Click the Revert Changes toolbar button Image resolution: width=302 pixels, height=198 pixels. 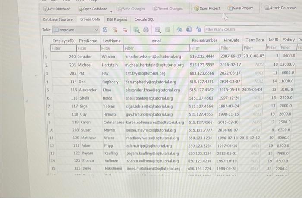[x=168, y=9]
